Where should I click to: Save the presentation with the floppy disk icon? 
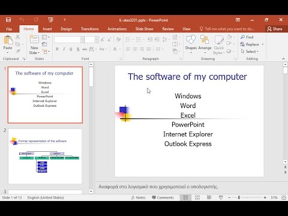(x=8, y=20)
